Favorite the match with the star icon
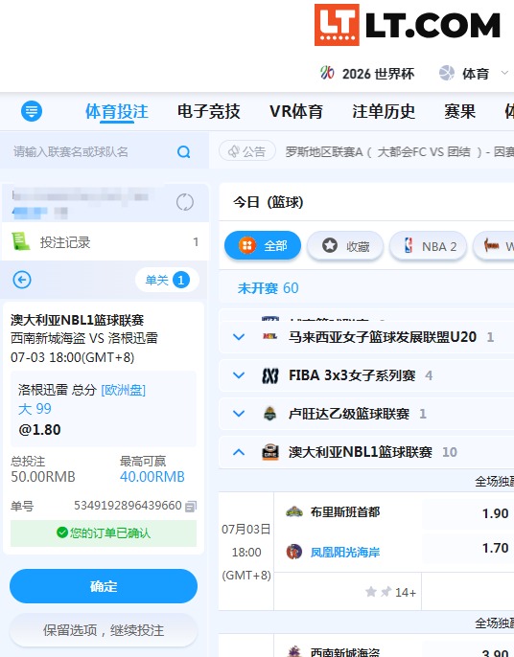514x657 pixels. click(370, 592)
